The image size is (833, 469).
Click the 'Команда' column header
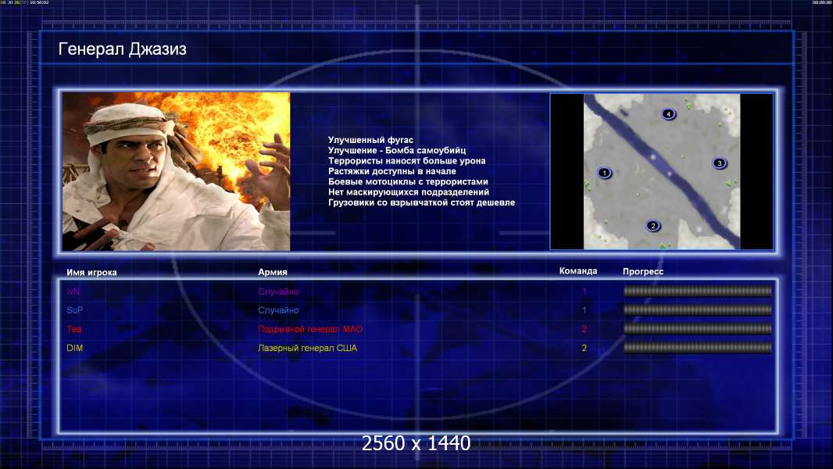click(x=578, y=271)
